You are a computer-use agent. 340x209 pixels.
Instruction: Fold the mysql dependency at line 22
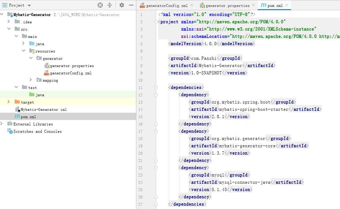click(x=156, y=168)
